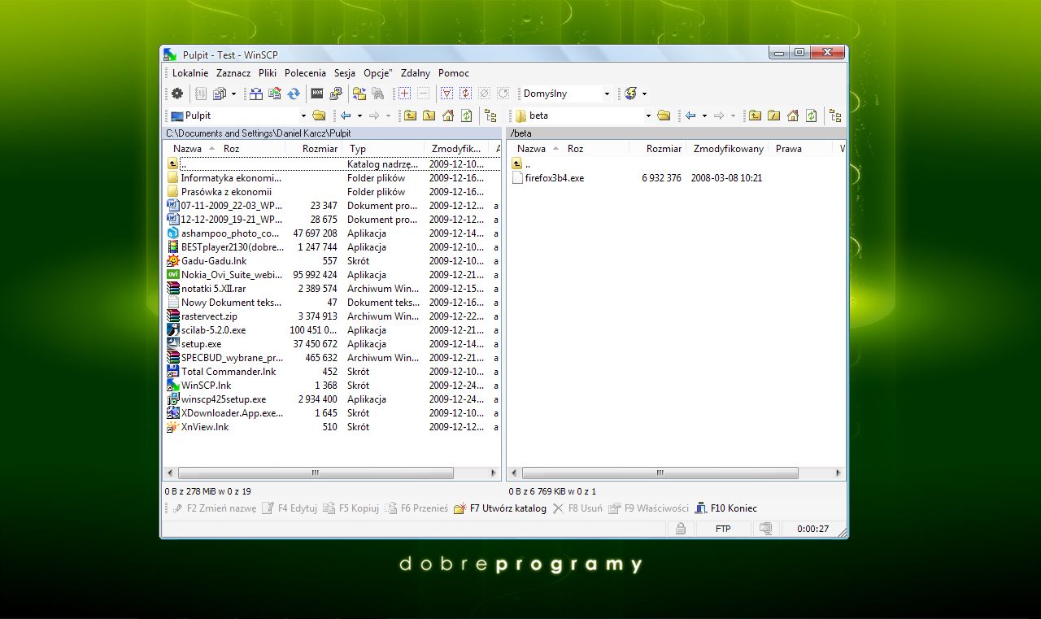The width and height of the screenshot is (1041, 619).
Task: Toggle the Synchronize Browsing folders icon
Action: (359, 94)
